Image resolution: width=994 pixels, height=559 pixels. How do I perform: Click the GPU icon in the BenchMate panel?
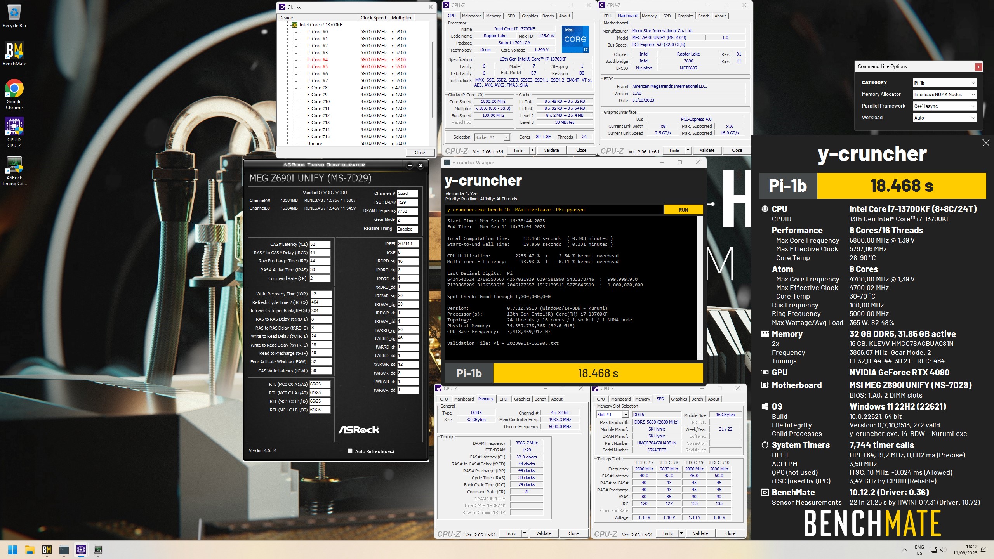pos(765,372)
